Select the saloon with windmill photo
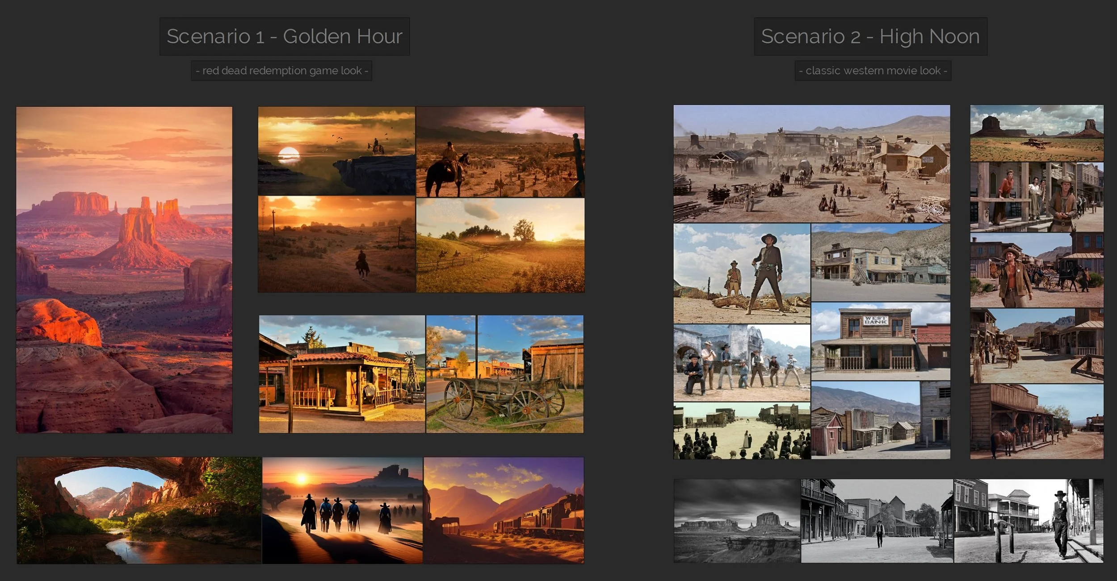The width and height of the screenshot is (1117, 581). (x=342, y=374)
